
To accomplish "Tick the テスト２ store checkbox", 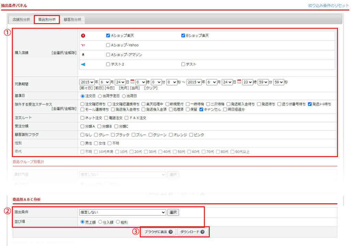I will pos(108,64).
